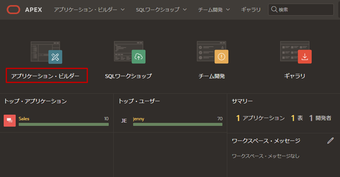This screenshot has width=340, height=177.
Task: Click the green progress bar under Sales
Action: click(x=64, y=125)
